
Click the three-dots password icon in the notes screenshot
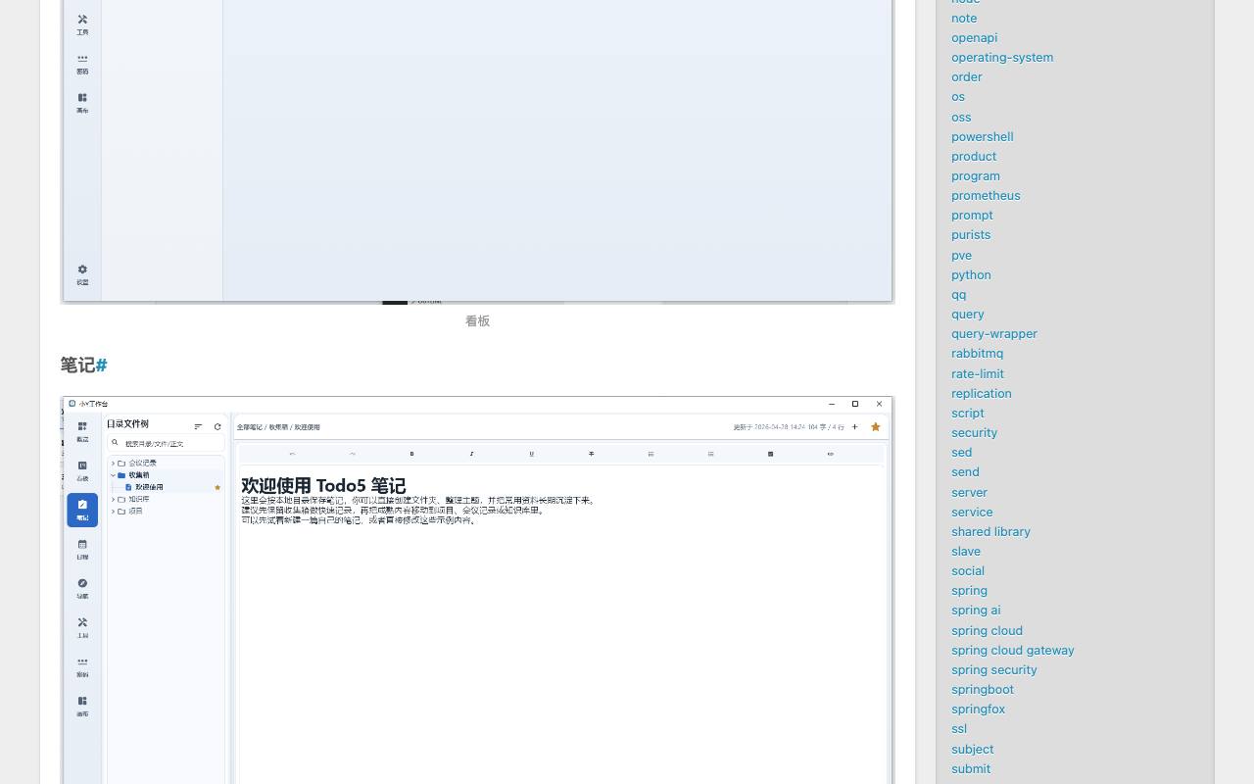point(82,661)
